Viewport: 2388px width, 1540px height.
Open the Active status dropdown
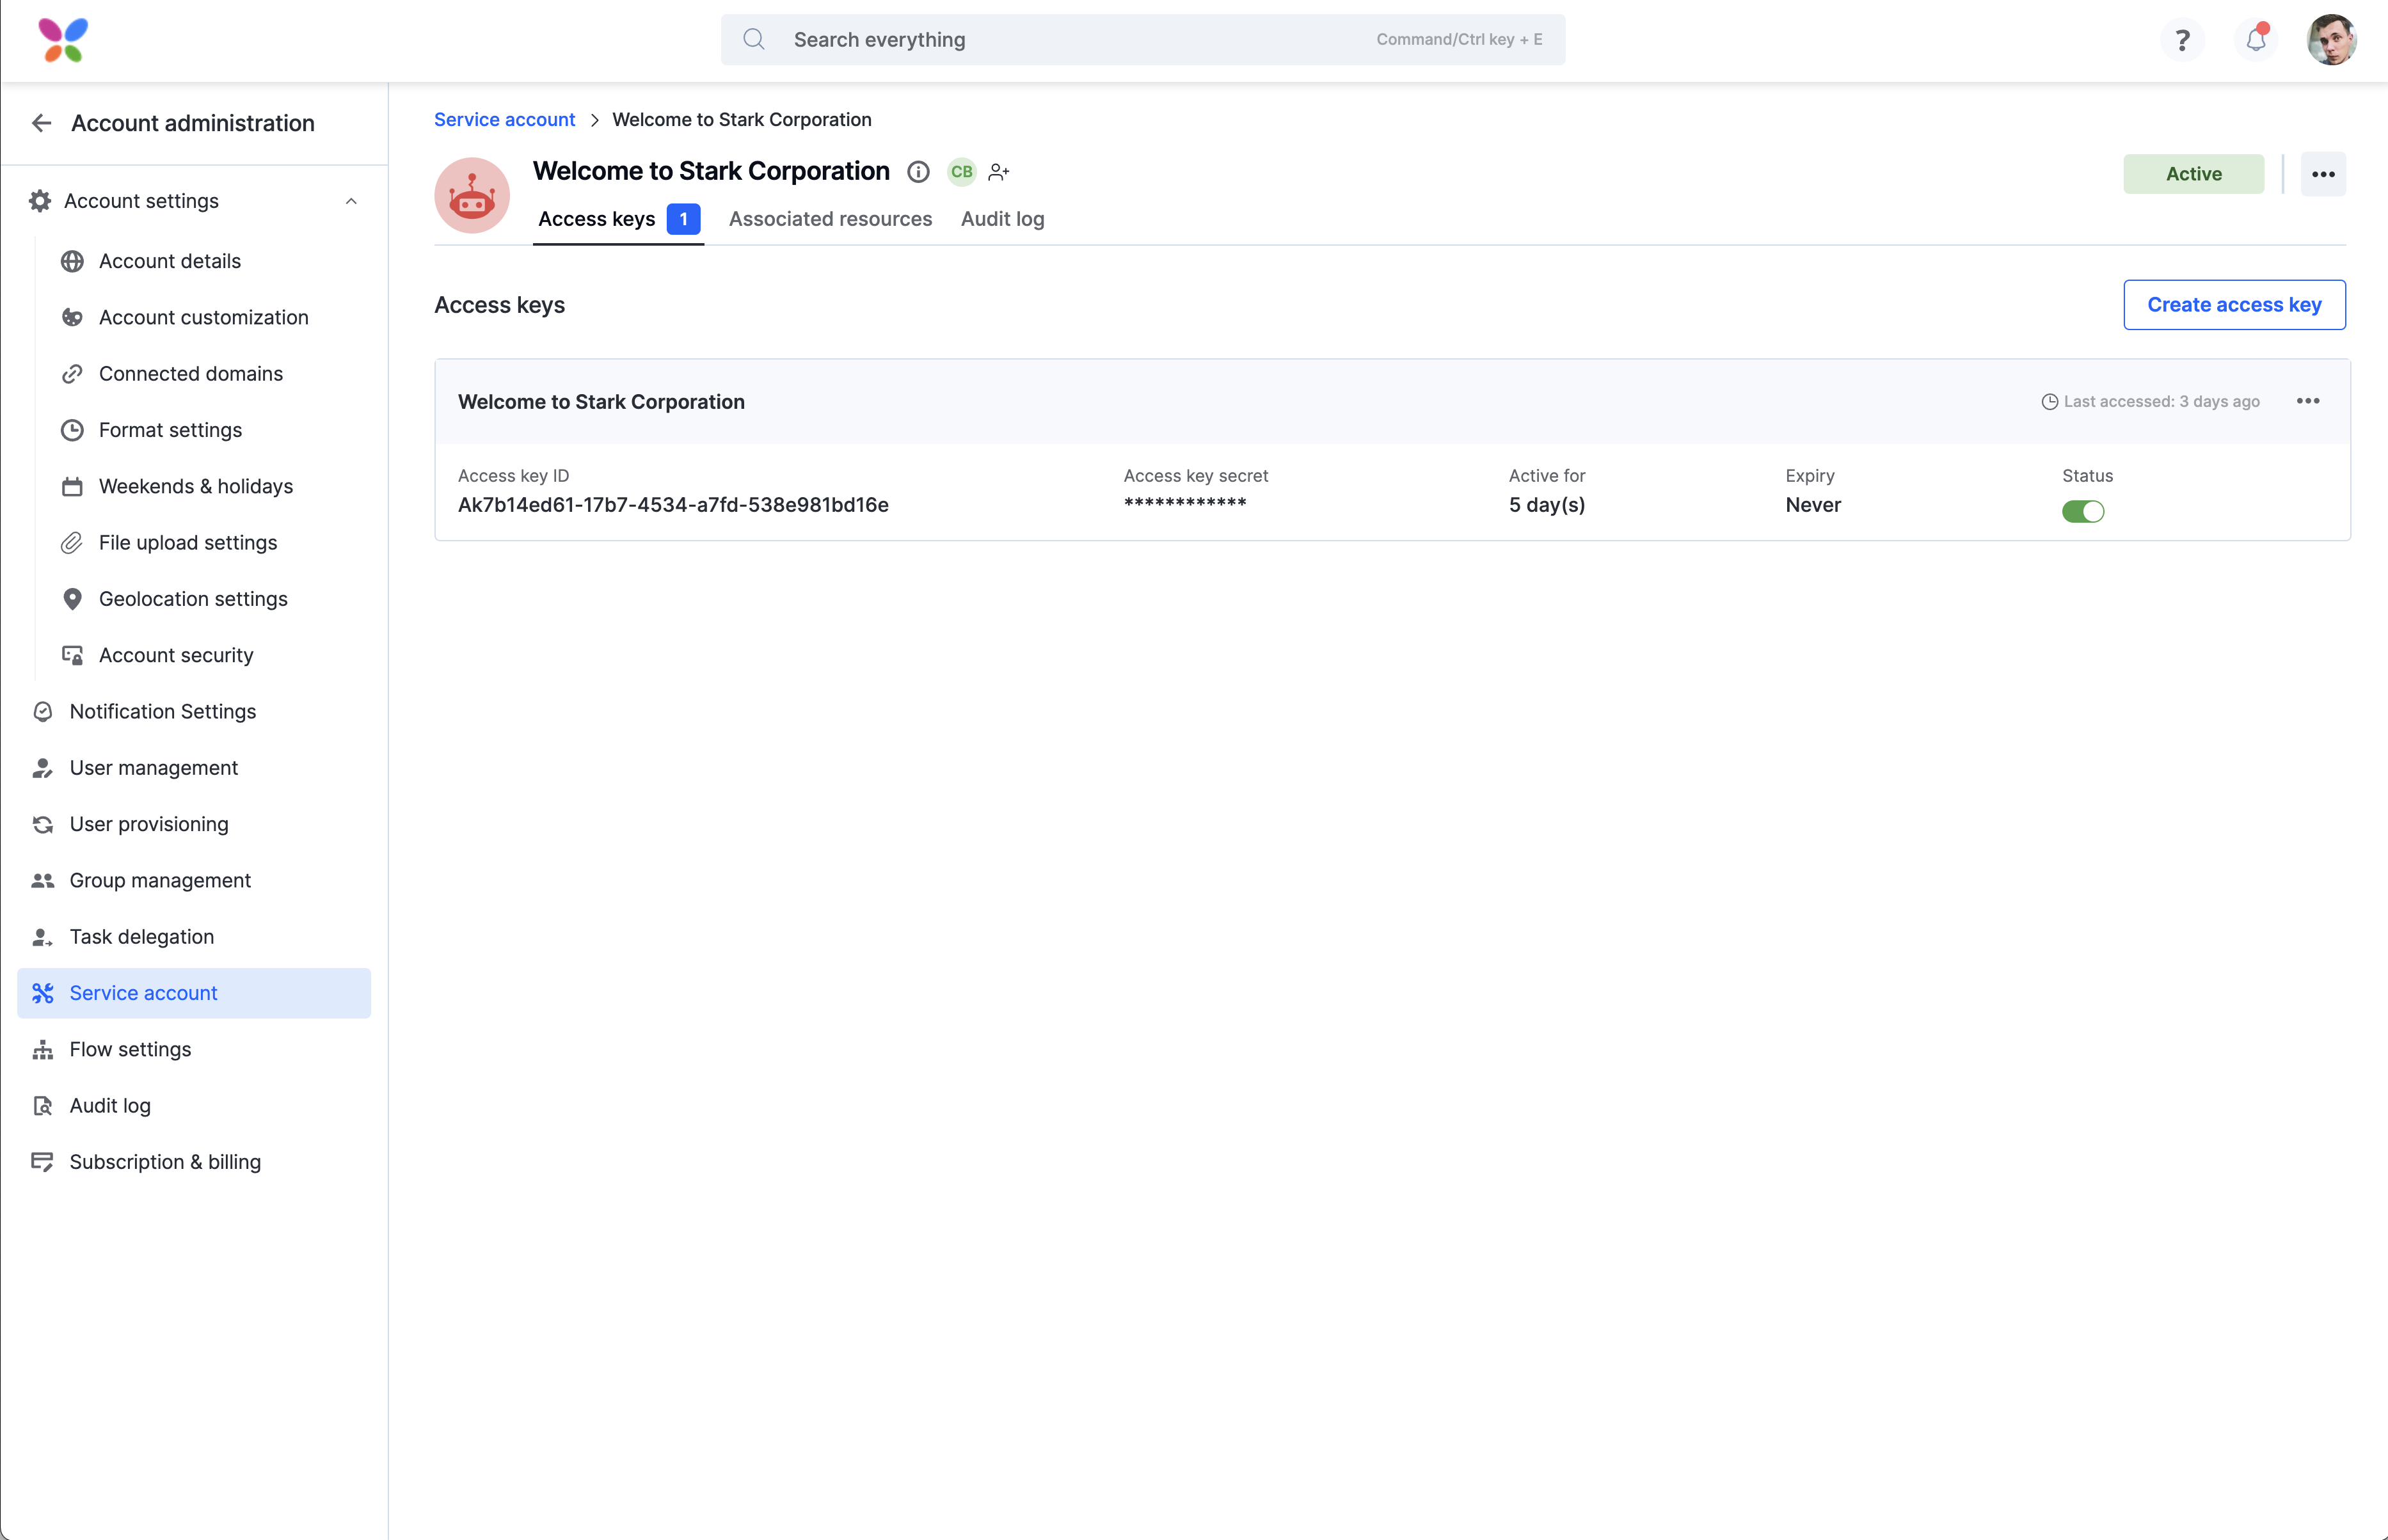click(2193, 174)
